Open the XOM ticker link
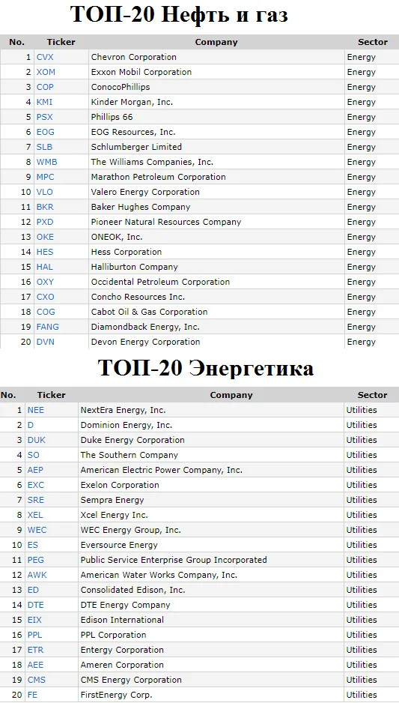 46,72
